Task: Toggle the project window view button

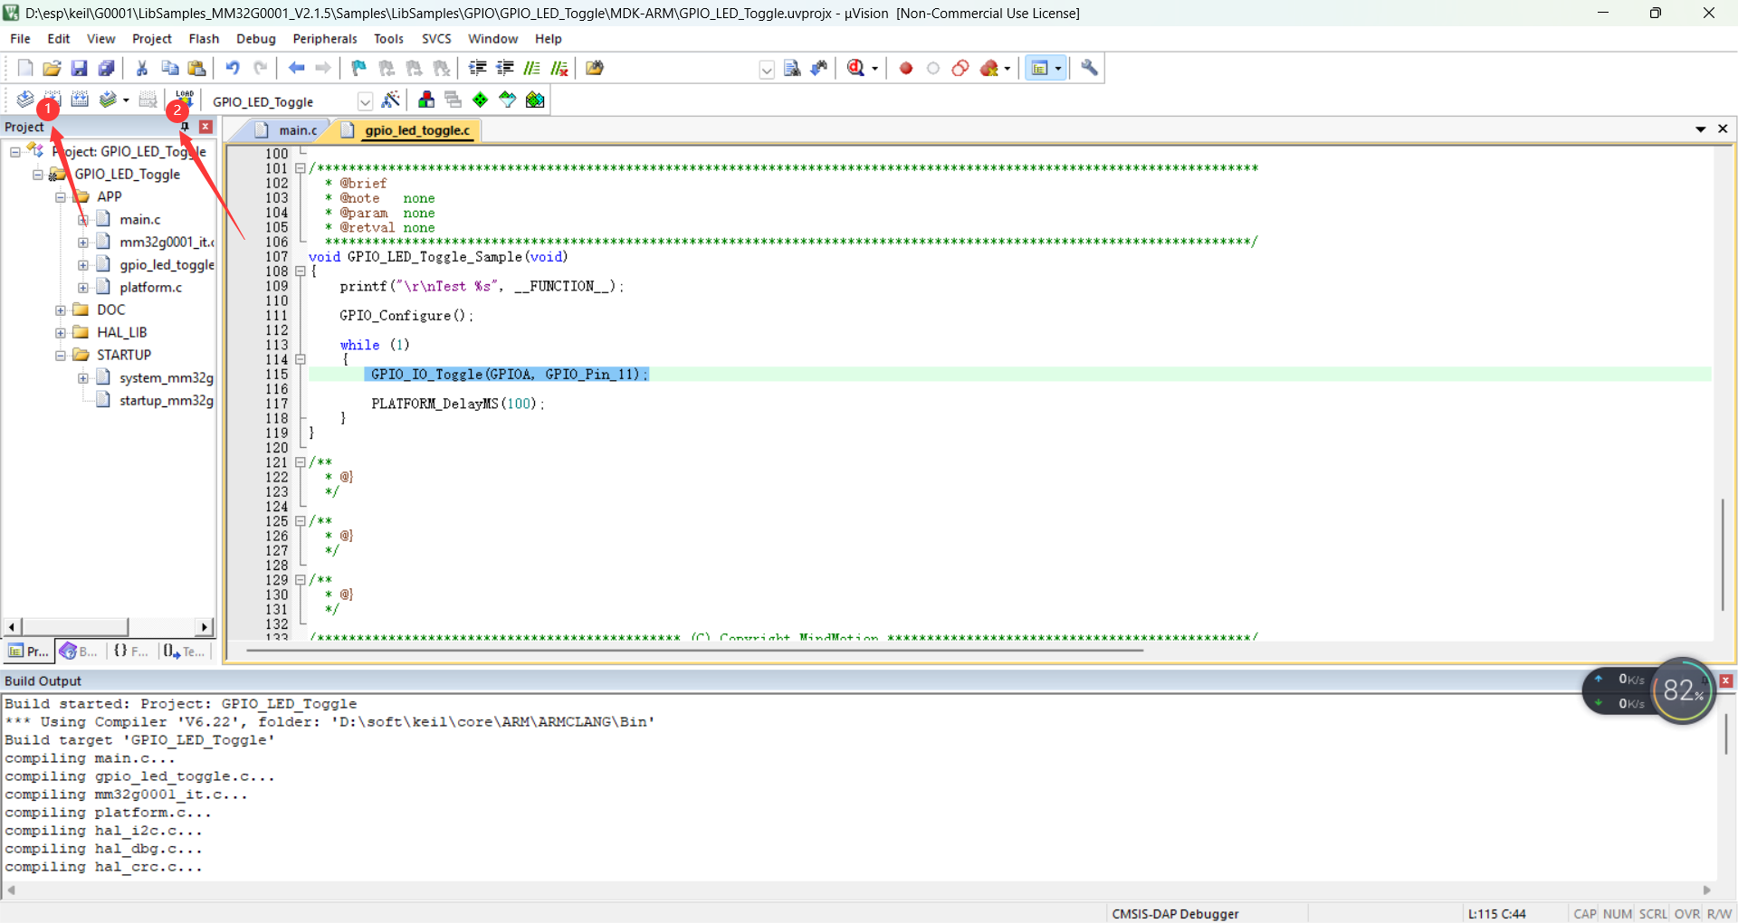Action: [x=1040, y=68]
